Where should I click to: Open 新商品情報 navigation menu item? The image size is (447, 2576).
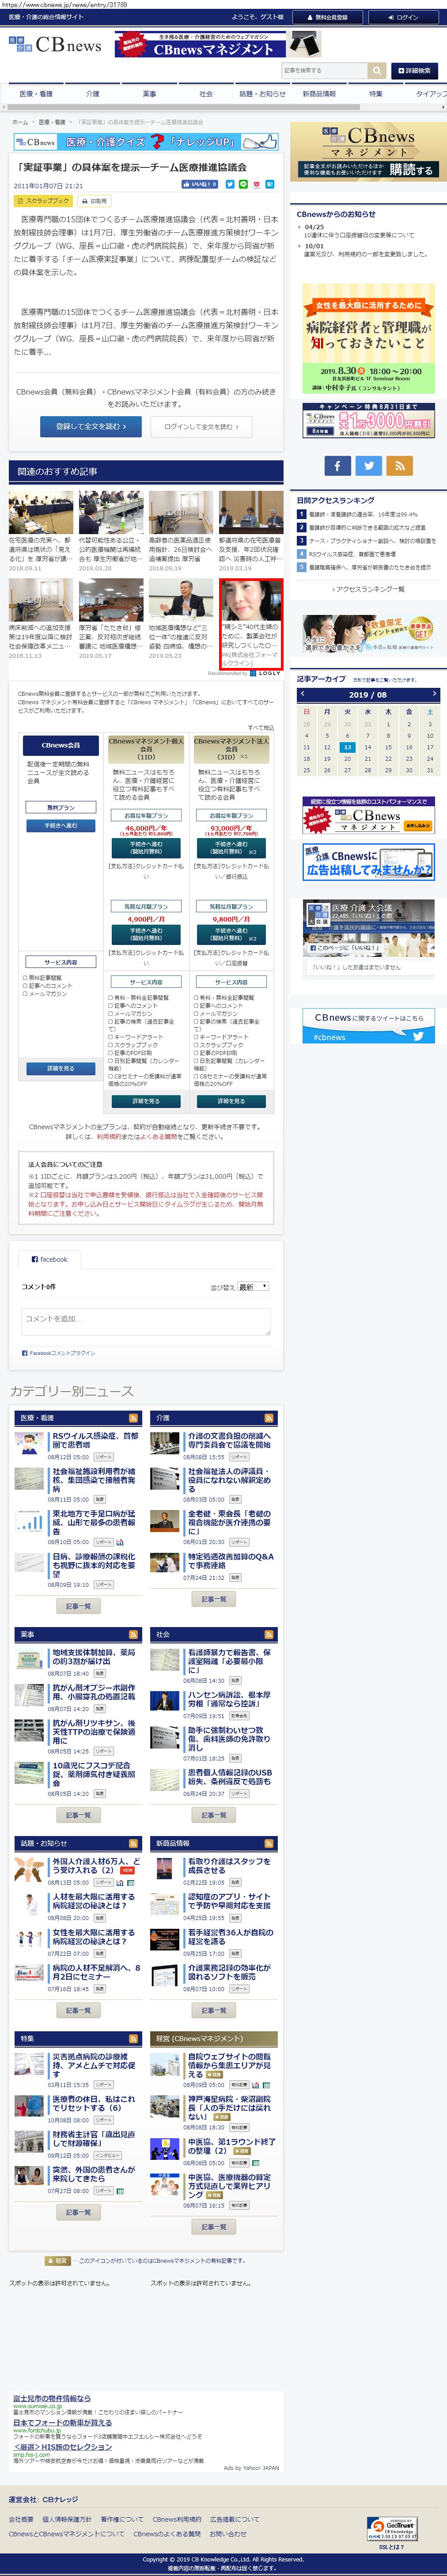pyautogui.click(x=319, y=94)
